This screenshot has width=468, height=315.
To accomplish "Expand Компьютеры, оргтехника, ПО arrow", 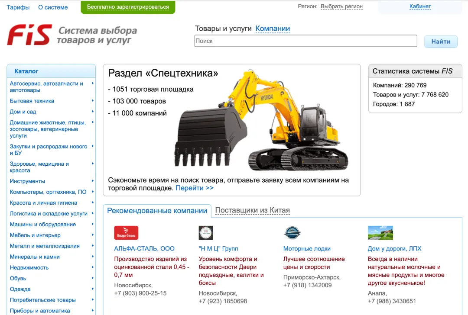I will 93,192.
